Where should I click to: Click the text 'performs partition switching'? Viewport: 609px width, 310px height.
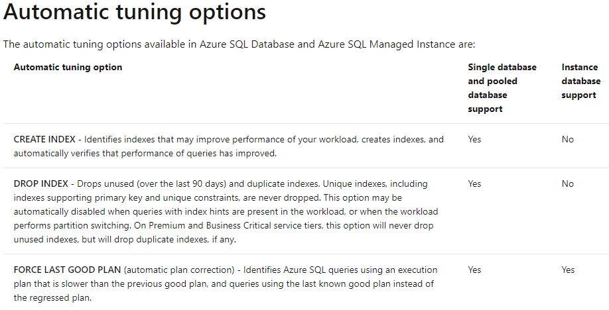click(x=72, y=225)
